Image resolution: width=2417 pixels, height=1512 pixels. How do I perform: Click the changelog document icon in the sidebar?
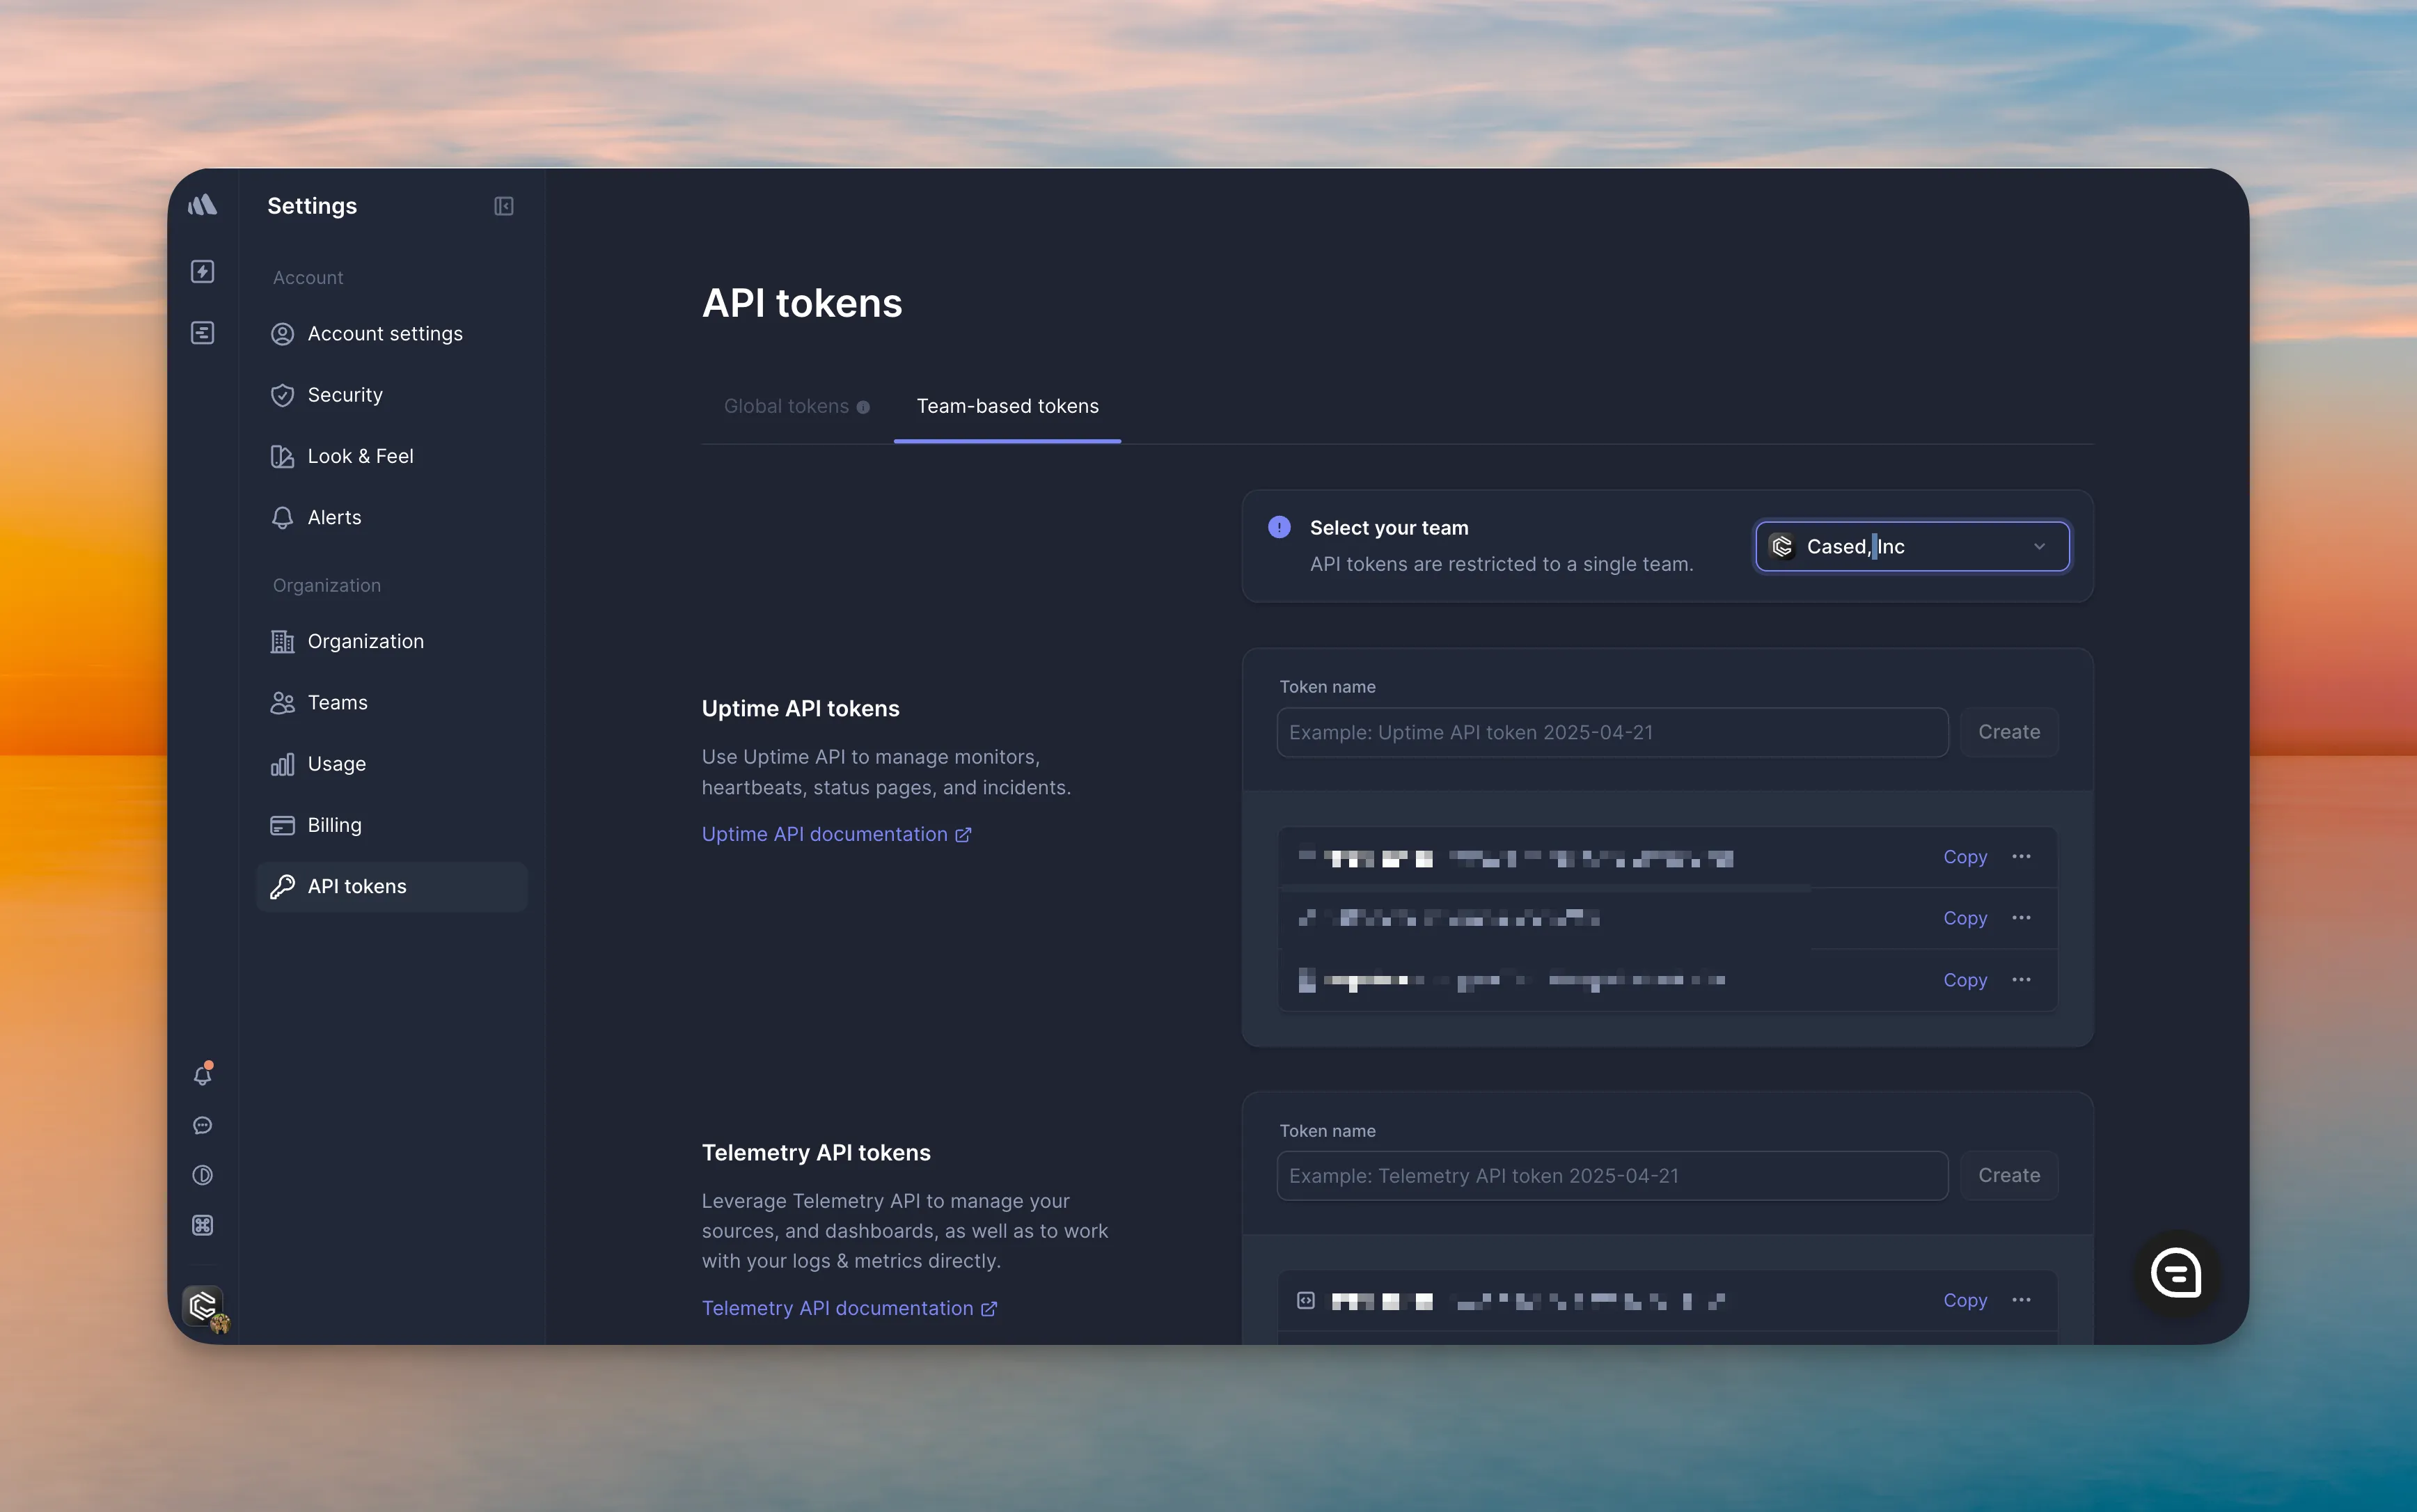tap(202, 332)
